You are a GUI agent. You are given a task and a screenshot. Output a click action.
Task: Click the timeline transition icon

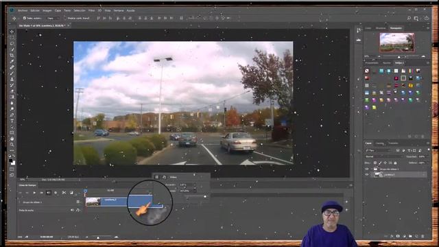[71, 193]
